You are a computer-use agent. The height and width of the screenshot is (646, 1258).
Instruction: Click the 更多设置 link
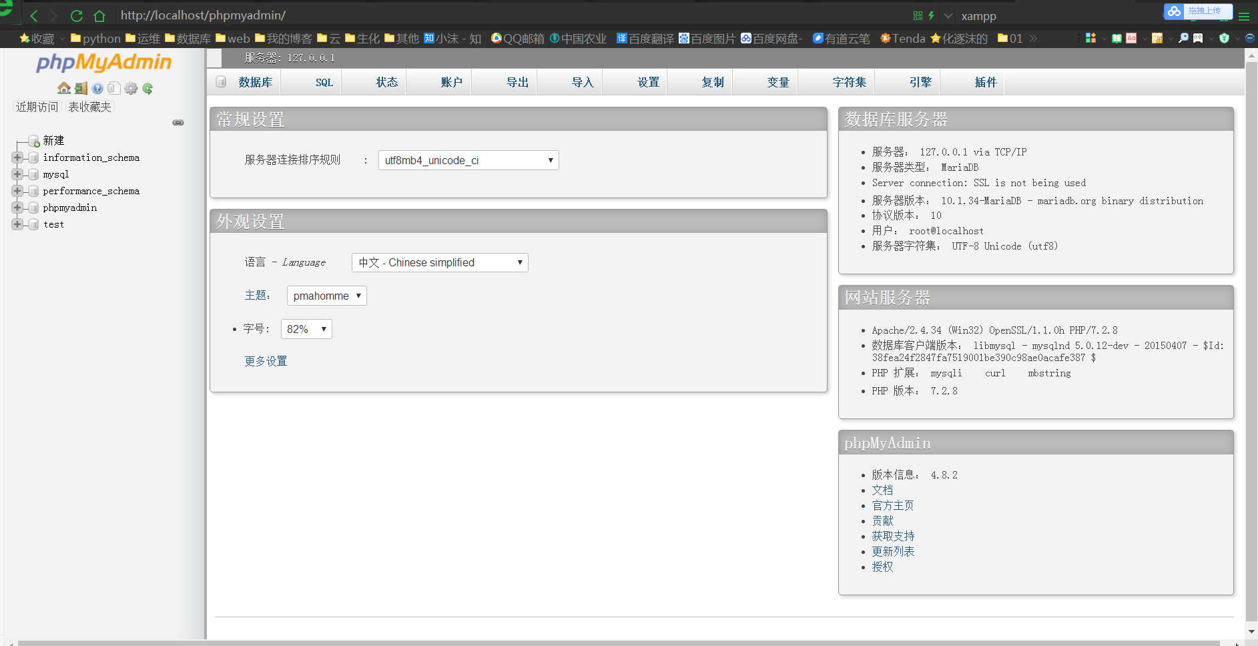click(x=266, y=361)
